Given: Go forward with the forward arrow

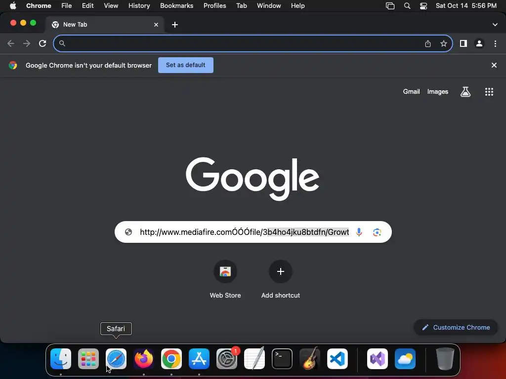Looking at the screenshot, I should pos(27,43).
